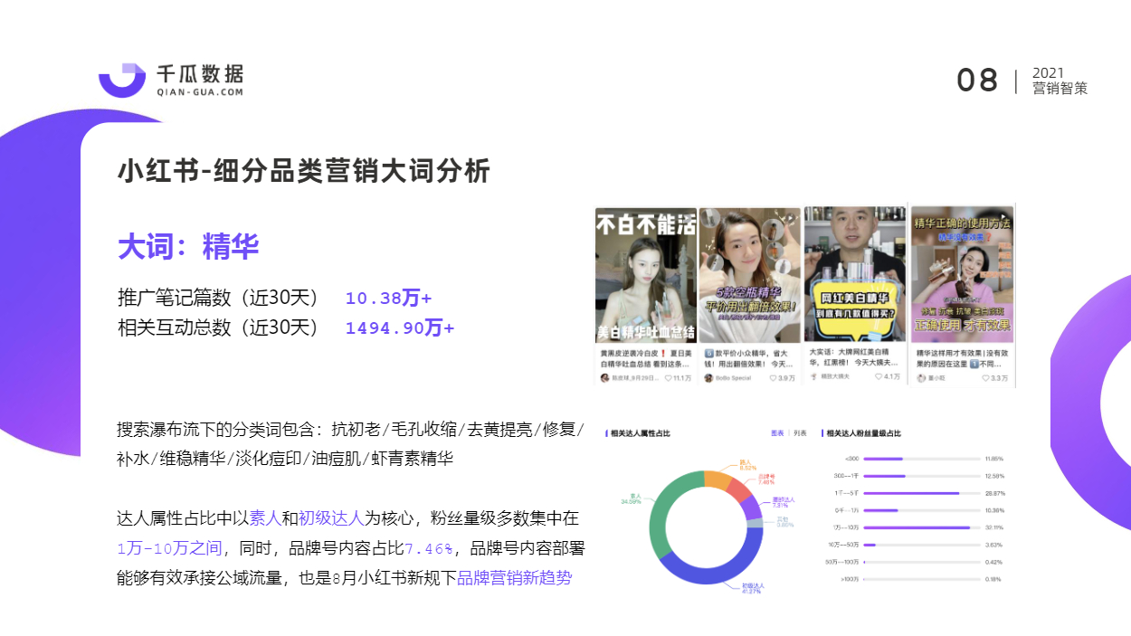Select the red 品牌号 donut segment
This screenshot has width=1131, height=636.
(739, 492)
